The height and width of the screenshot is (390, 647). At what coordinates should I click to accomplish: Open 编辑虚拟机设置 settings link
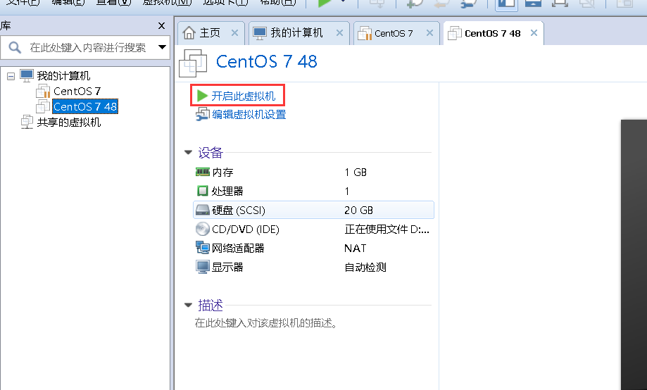click(249, 114)
